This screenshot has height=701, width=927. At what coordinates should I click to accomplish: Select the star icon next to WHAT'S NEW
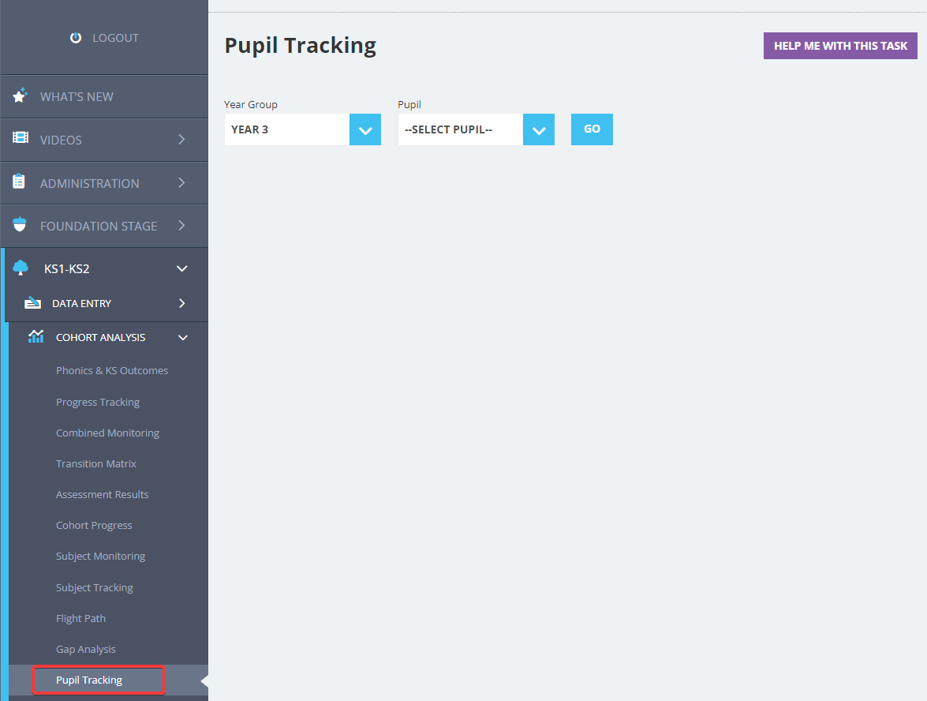[x=19, y=96]
